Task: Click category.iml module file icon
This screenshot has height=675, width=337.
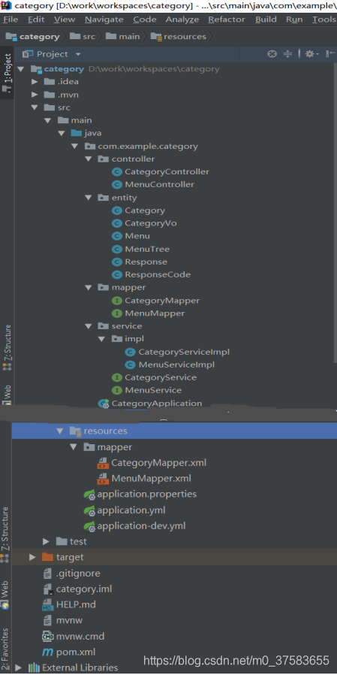Action: pyautogui.click(x=48, y=589)
